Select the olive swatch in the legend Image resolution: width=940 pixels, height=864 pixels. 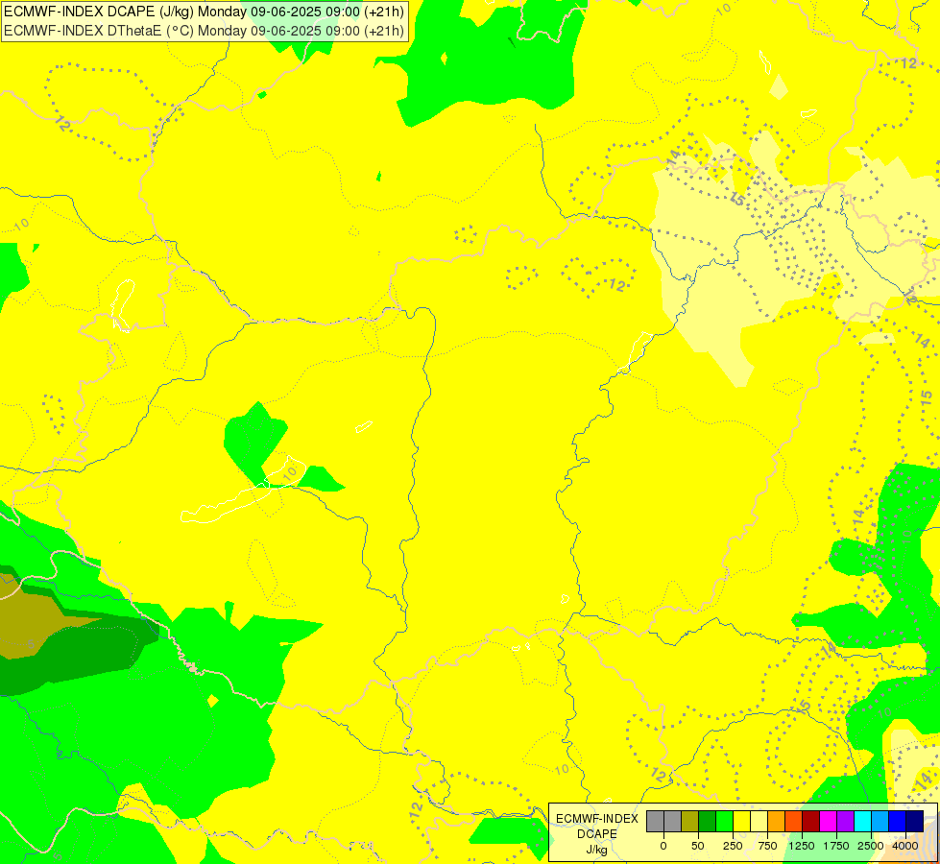pyautogui.click(x=690, y=822)
